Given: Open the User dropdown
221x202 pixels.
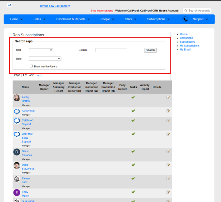Looking at the screenshot, I should [x=45, y=59].
